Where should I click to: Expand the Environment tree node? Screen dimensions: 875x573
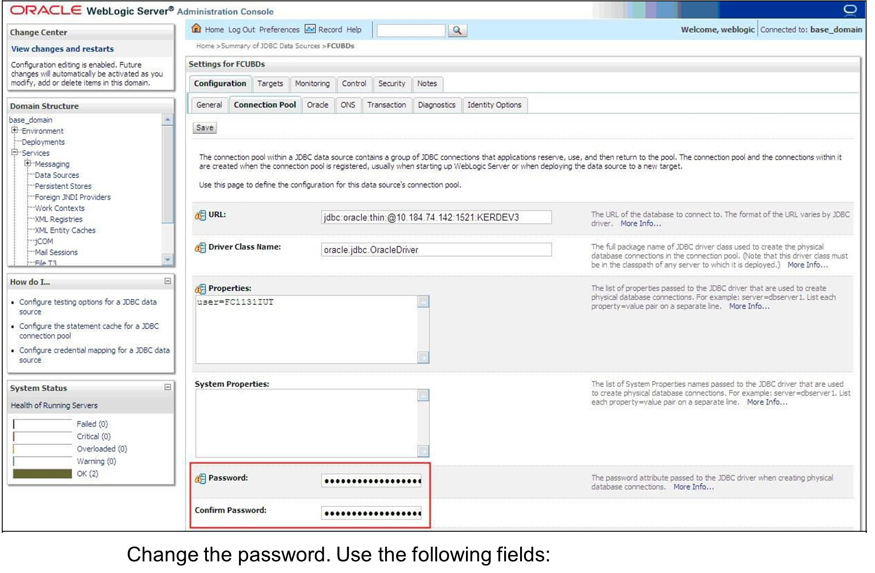(15, 130)
